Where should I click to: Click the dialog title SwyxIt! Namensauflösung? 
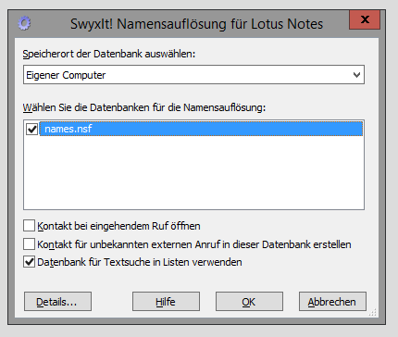tap(196, 24)
